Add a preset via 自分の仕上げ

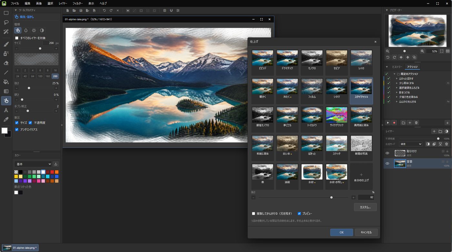[x=361, y=176]
